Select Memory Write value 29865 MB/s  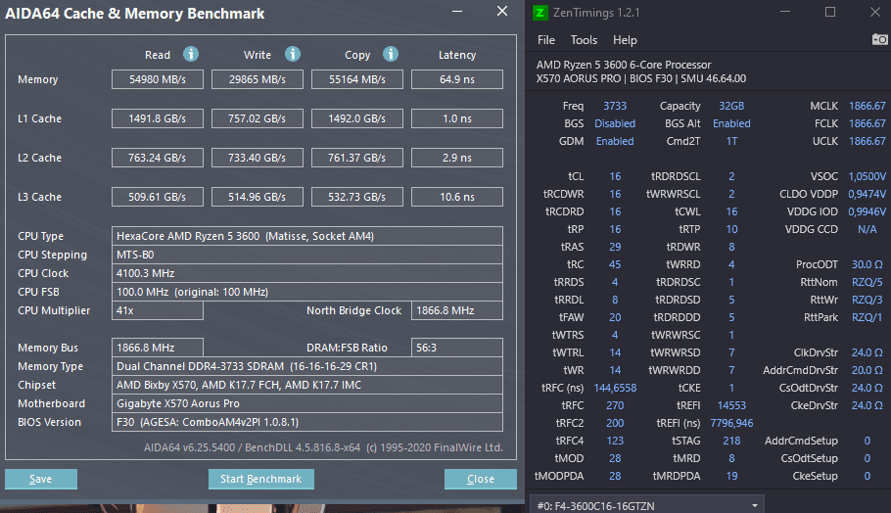pyautogui.click(x=258, y=79)
